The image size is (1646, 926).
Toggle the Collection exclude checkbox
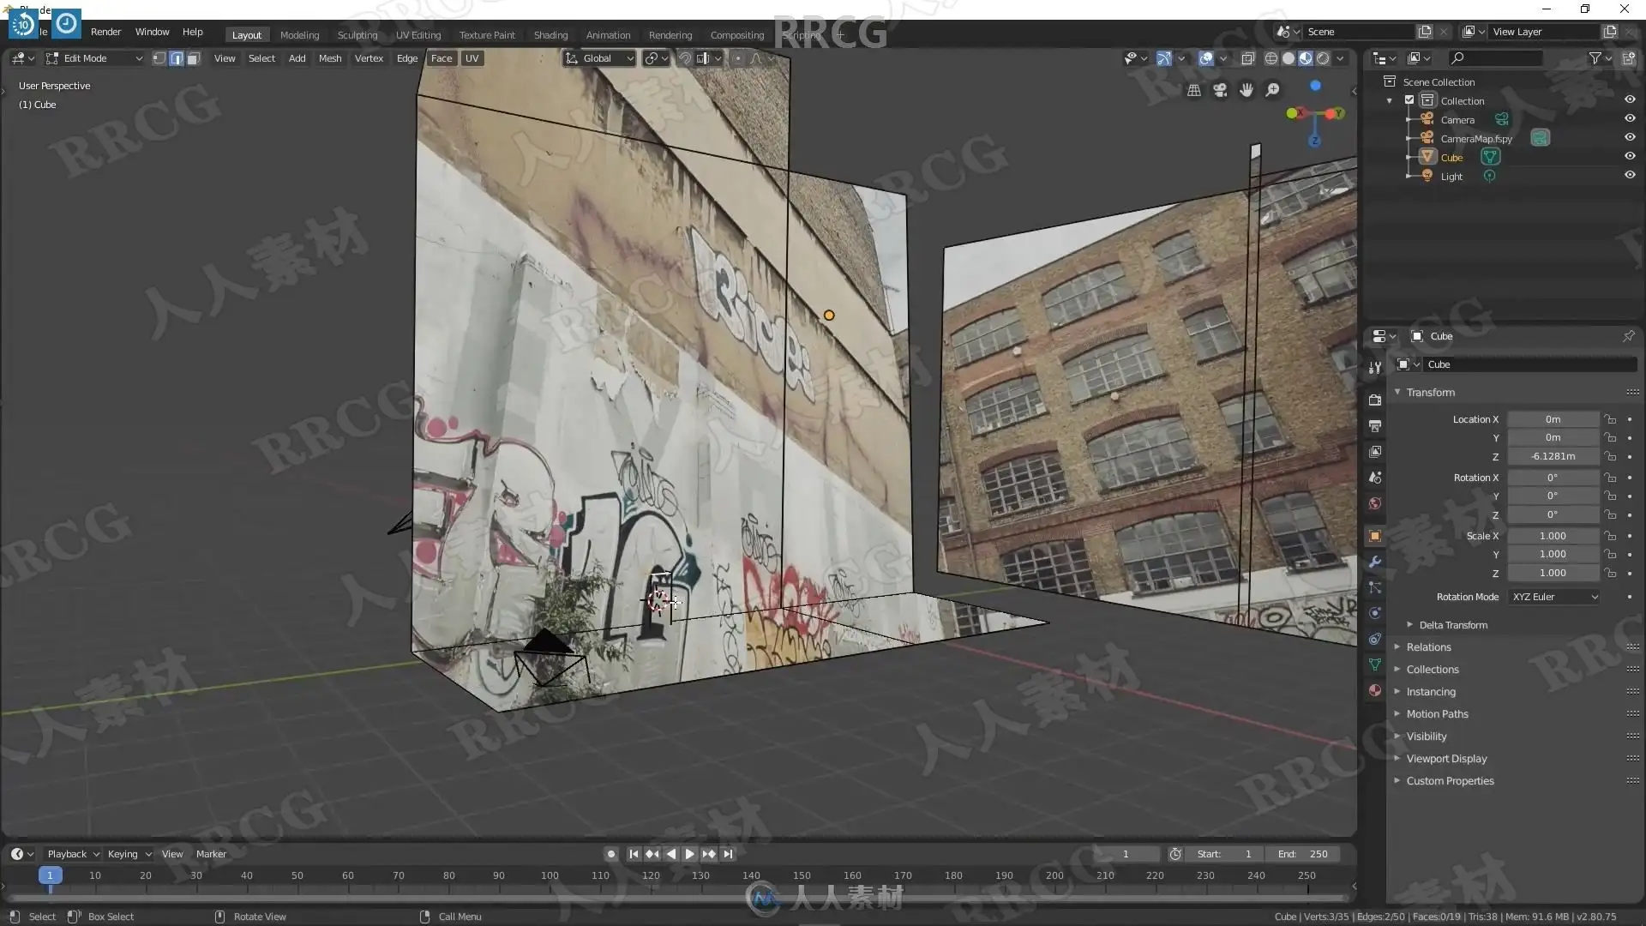(x=1409, y=100)
